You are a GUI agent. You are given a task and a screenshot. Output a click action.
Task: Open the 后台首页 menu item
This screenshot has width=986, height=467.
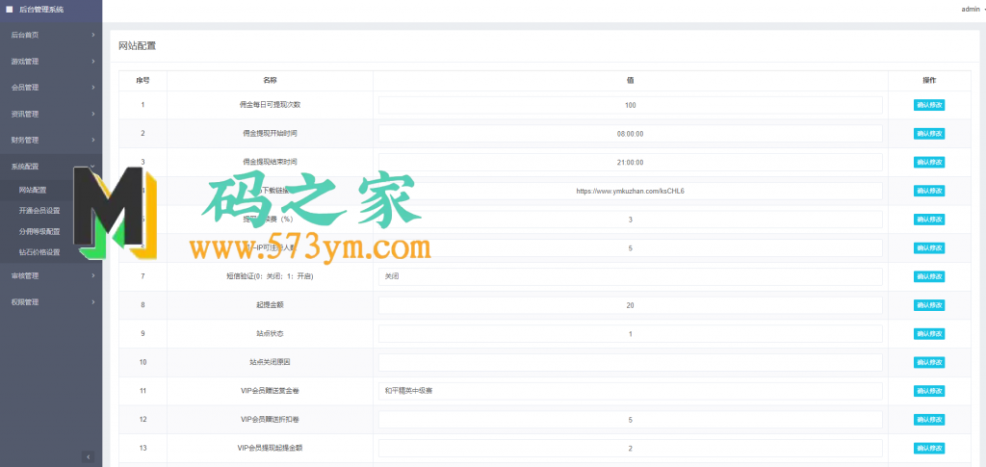(51, 36)
